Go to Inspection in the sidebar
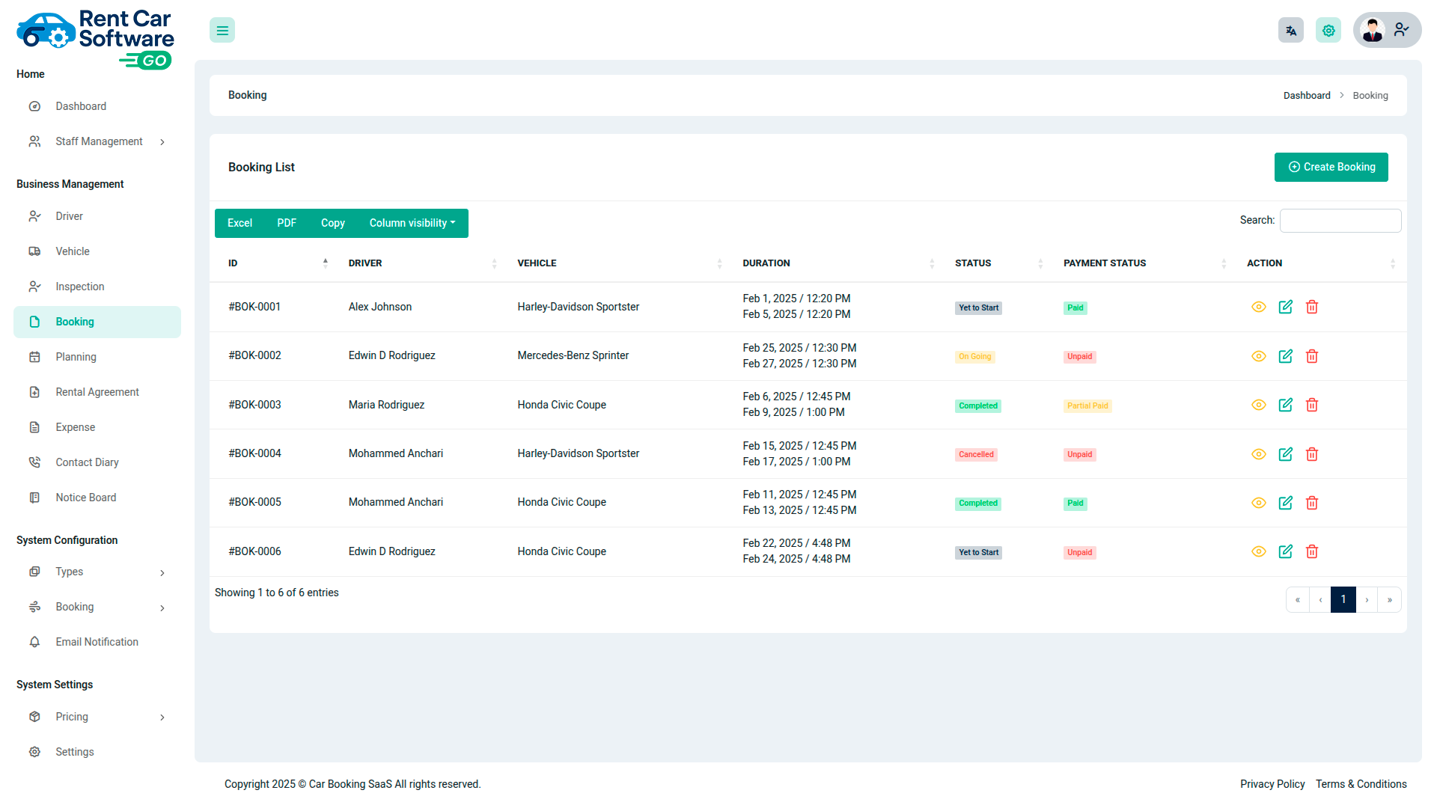 click(97, 287)
